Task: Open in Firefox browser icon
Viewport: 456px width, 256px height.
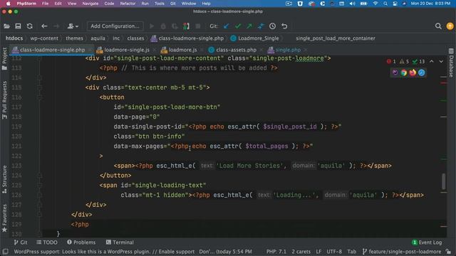Action: pyautogui.click(x=413, y=73)
